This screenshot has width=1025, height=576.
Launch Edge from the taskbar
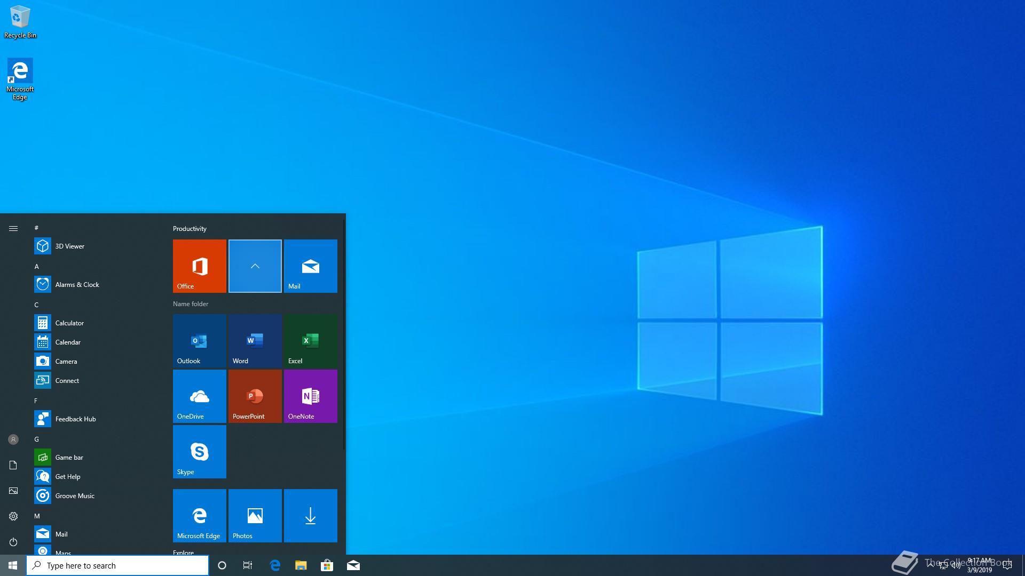click(275, 565)
